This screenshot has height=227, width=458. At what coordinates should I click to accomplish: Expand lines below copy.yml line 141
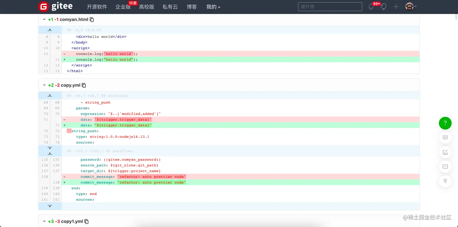pyautogui.click(x=50, y=206)
